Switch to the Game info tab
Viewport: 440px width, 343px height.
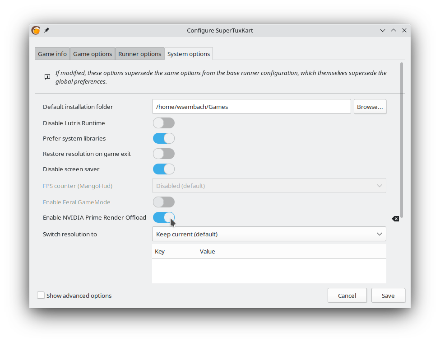(x=52, y=53)
